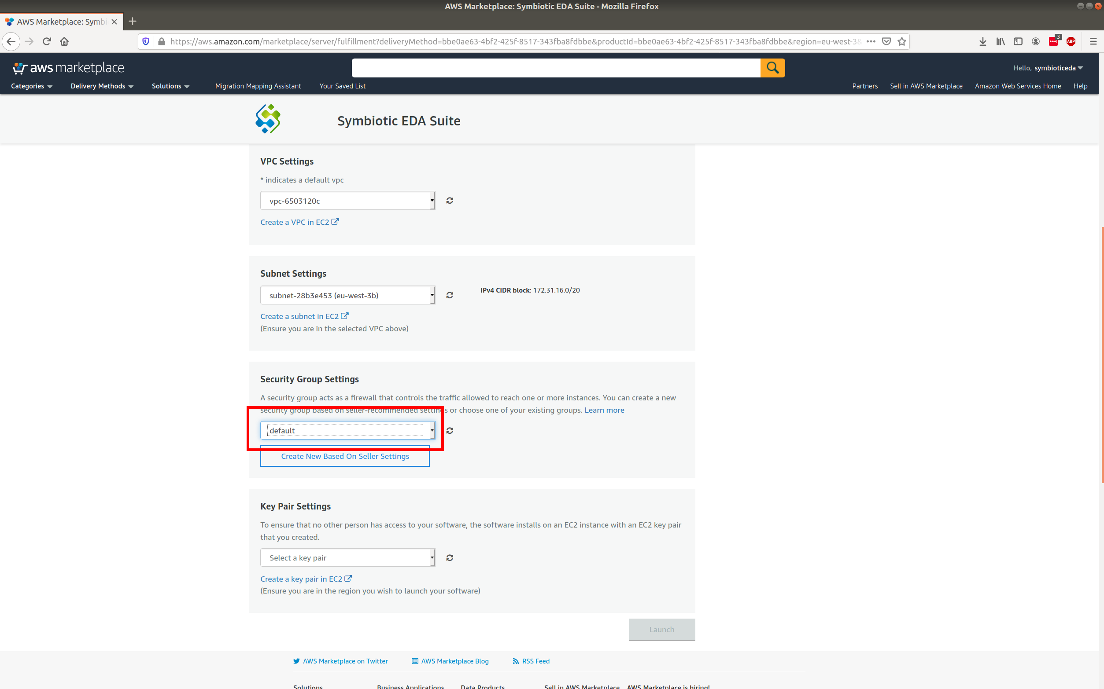The height and width of the screenshot is (689, 1104).
Task: Click Create a key pair in EC2 link
Action: [306, 579]
